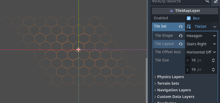Click the search magnifier in property filter
220x103 pixels.
click(x=207, y=1)
